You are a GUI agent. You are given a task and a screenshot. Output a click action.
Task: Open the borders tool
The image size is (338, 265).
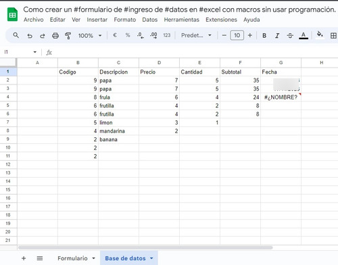pyautogui.click(x=333, y=36)
